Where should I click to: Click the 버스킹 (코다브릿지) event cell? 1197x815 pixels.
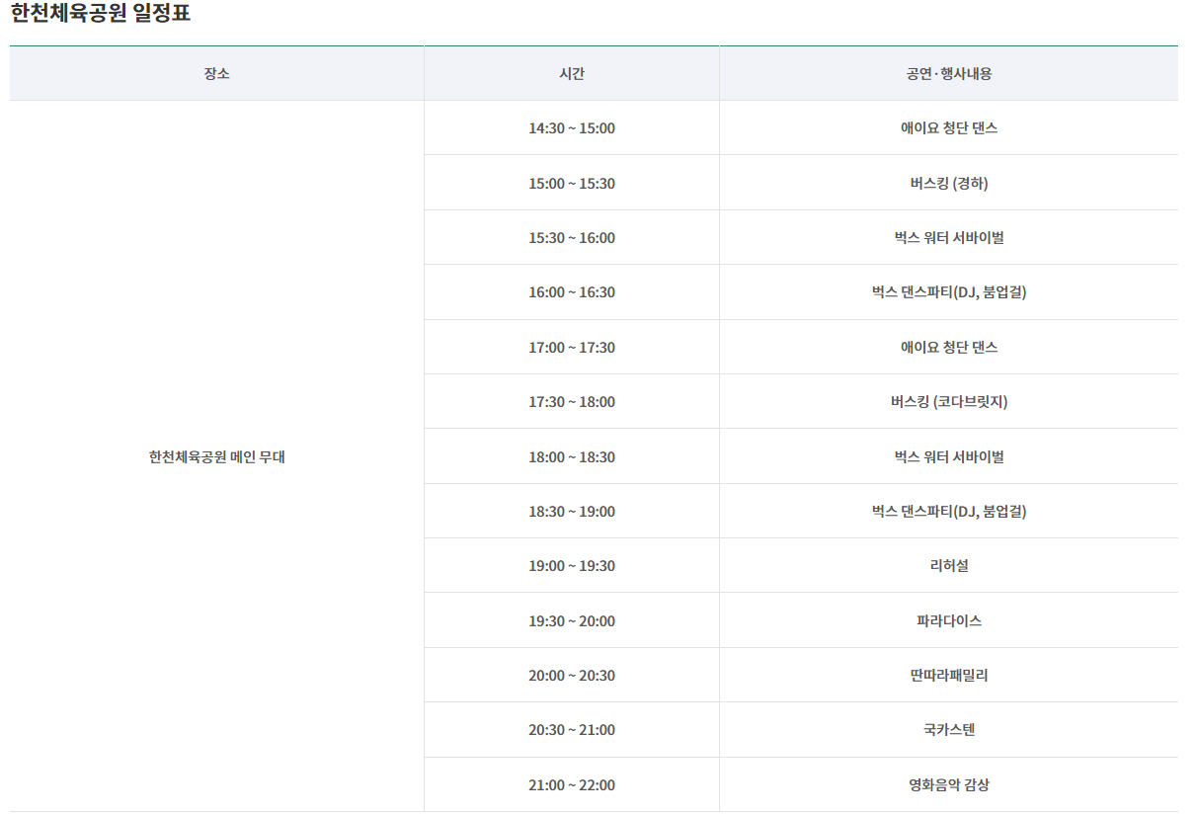tap(949, 401)
